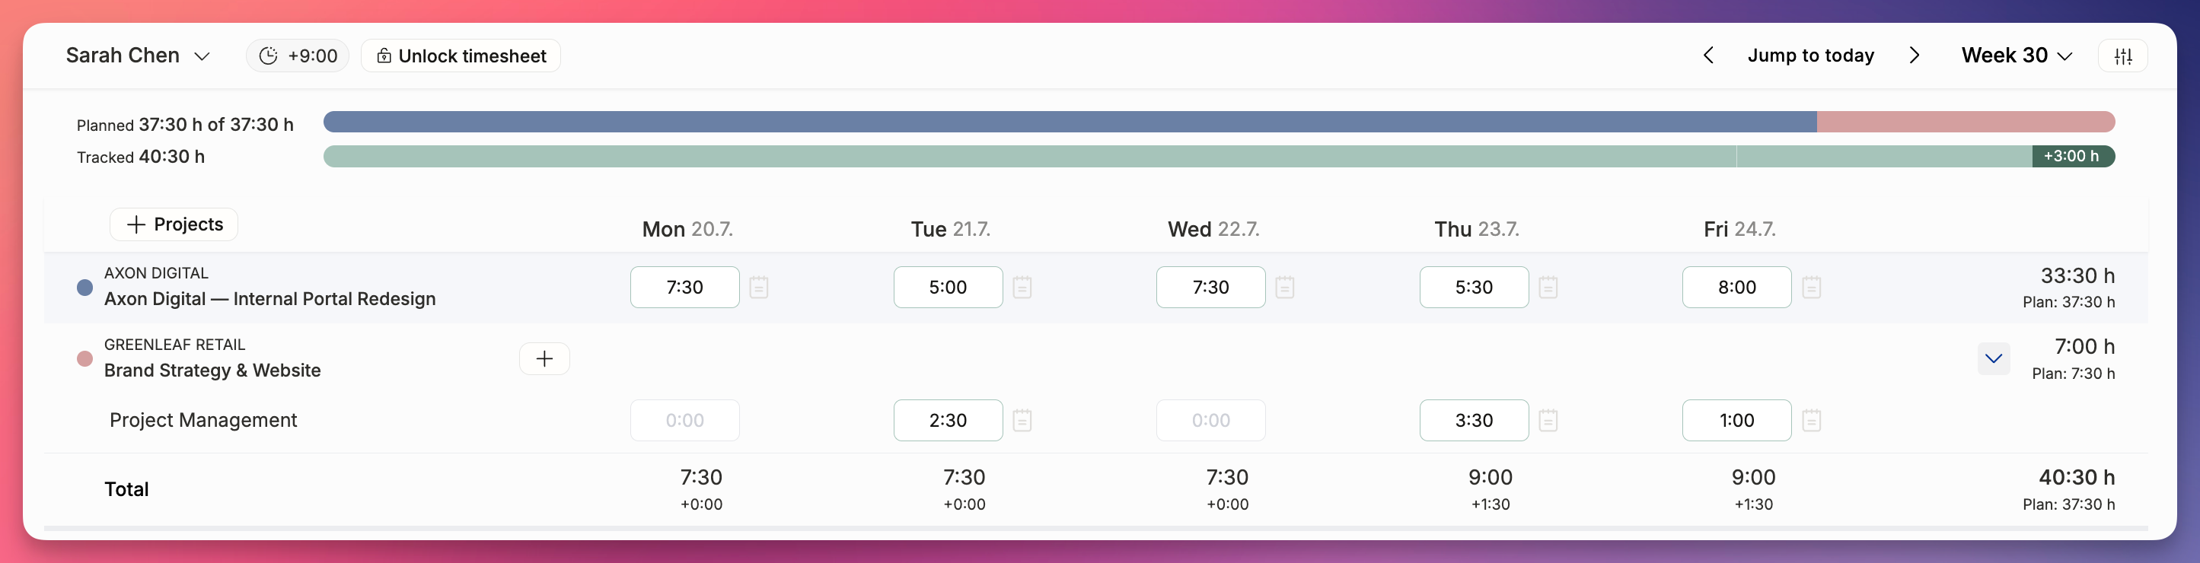2200x563 pixels.
Task: Go to next week arrow
Action: 1914,56
